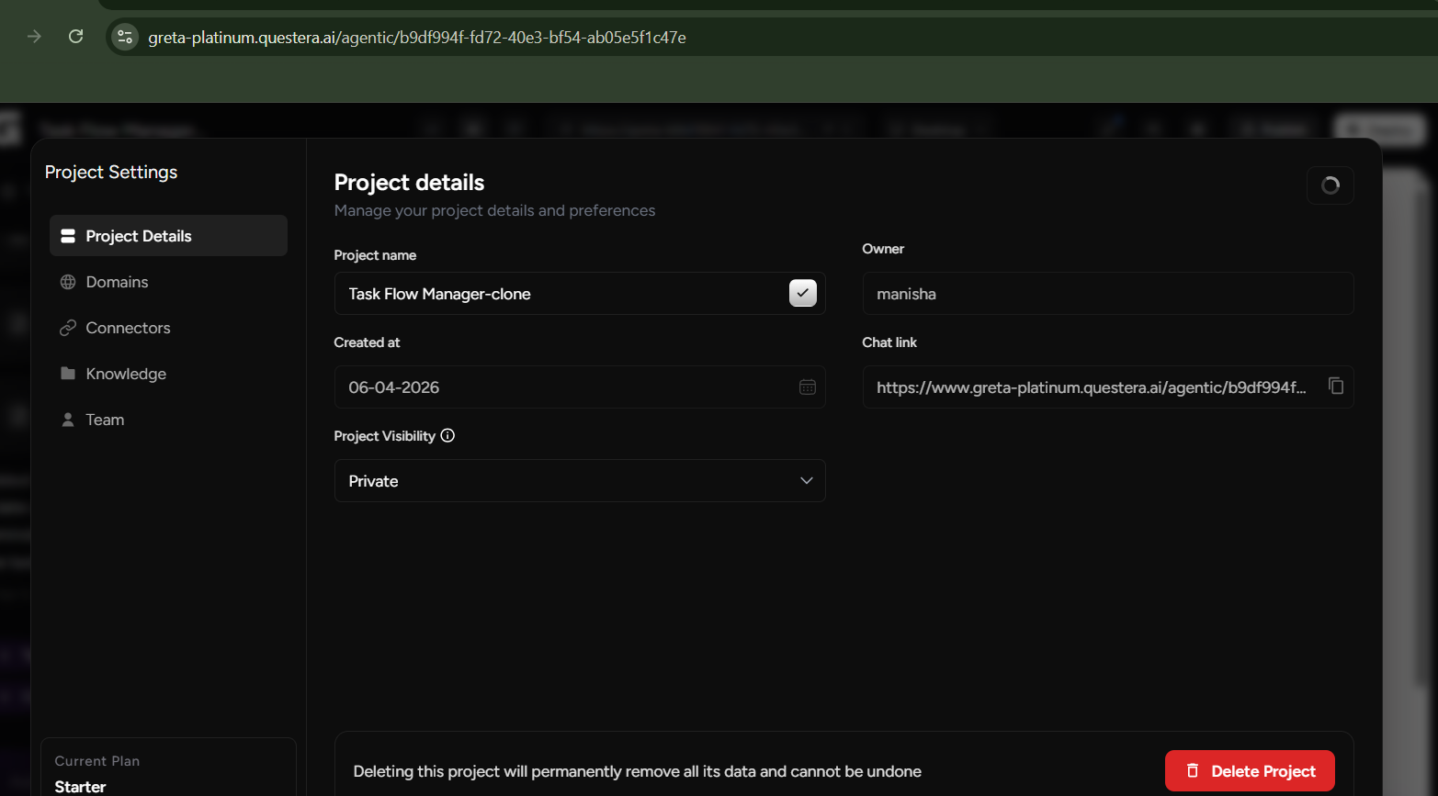Click the Connectors link icon
Viewport: 1438px width, 796px height.
68,328
